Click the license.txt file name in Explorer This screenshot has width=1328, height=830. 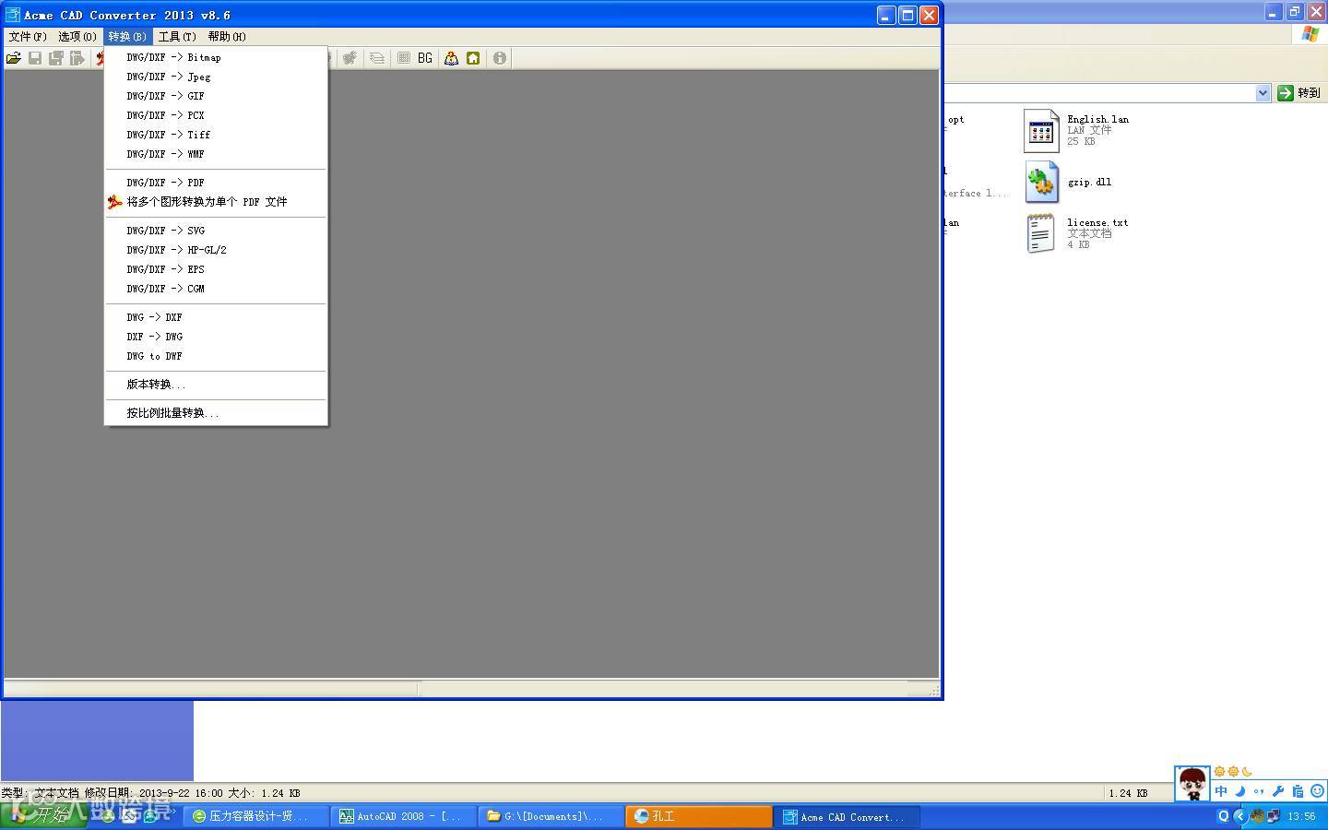(1097, 222)
